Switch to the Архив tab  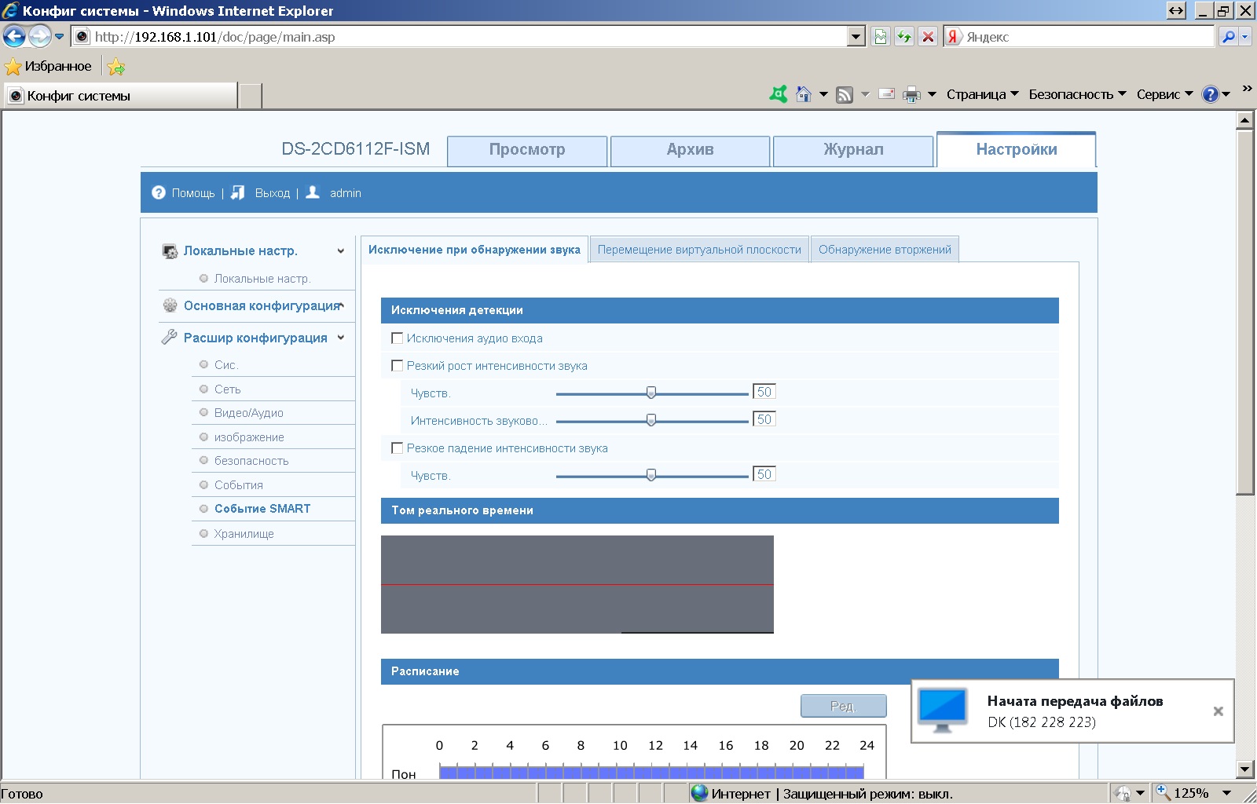pyautogui.click(x=690, y=150)
